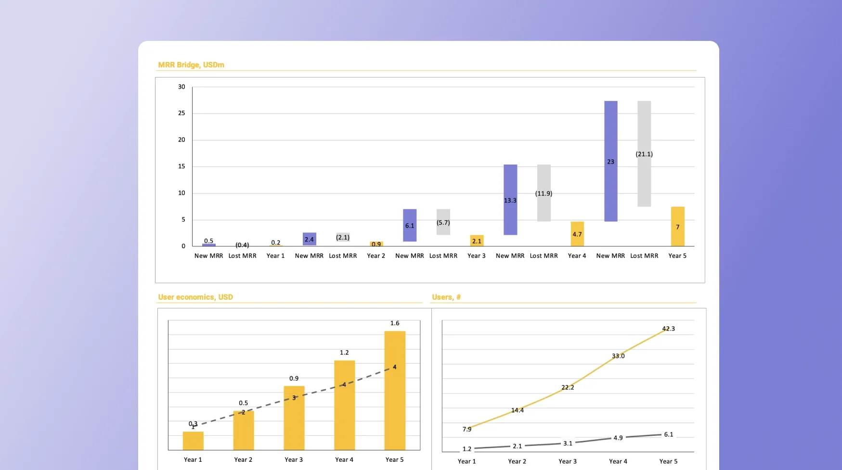Select the 'User economics, USD' heading
842x470 pixels.
[195, 297]
